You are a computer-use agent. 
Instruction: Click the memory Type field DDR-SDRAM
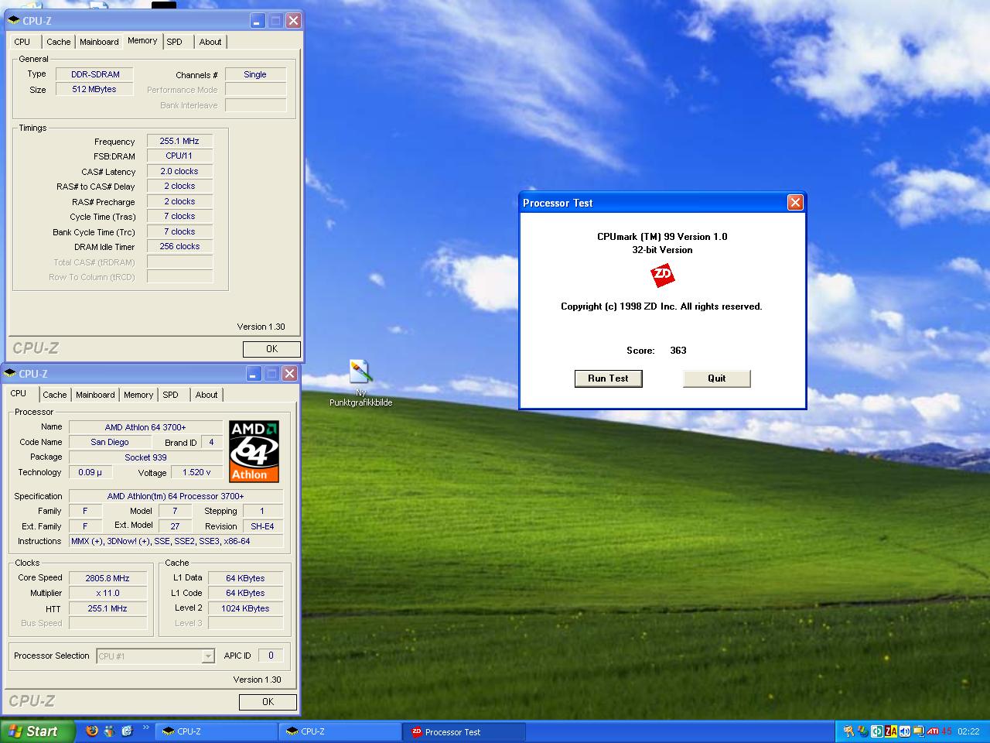[95, 74]
